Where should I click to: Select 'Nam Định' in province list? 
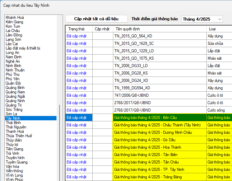[31, 57]
